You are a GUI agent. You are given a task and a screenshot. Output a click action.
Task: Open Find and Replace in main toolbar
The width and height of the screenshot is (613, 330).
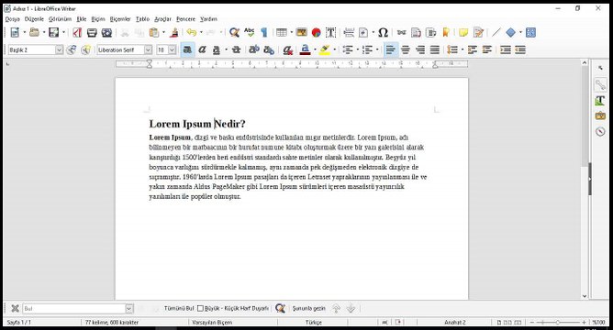234,32
